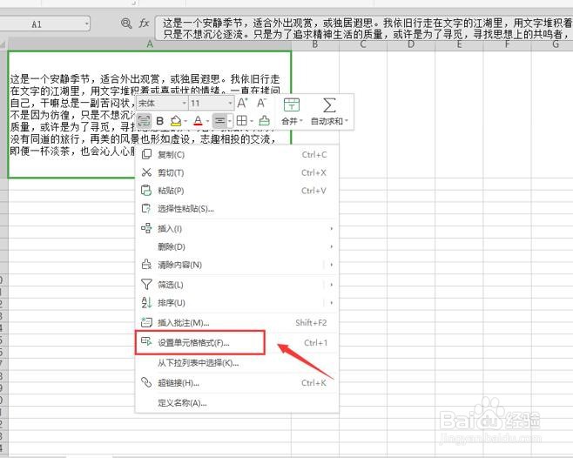
Task: Choose 插入批注(M)... entry
Action: (x=237, y=322)
